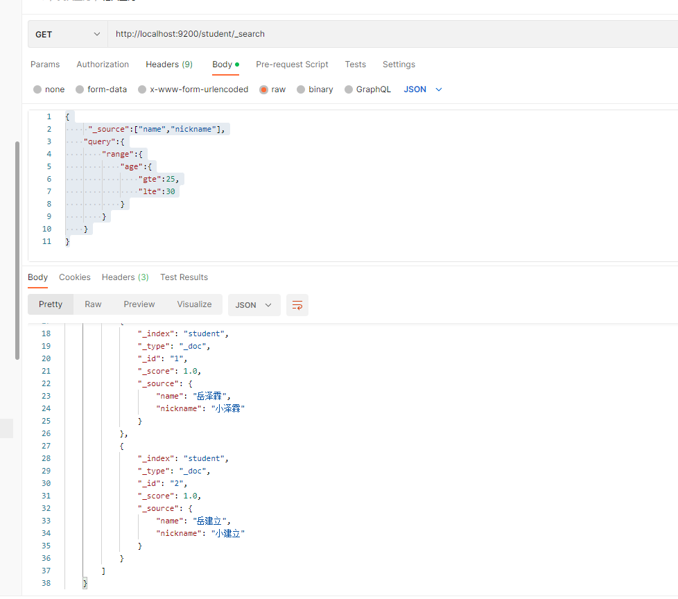Click the Visualize response view button
Image resolution: width=678 pixels, height=599 pixels.
point(194,304)
